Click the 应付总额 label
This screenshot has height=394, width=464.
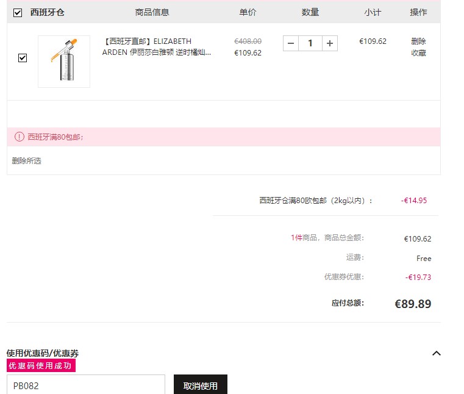[x=348, y=303]
